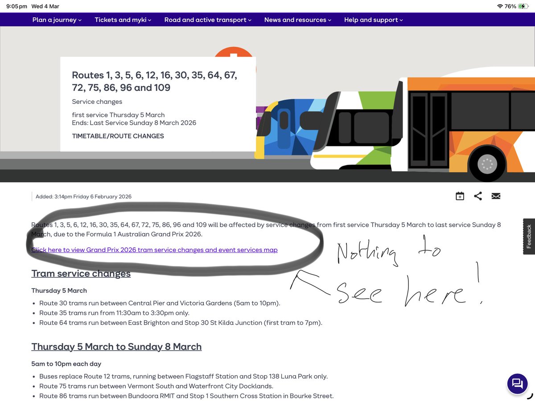The width and height of the screenshot is (535, 401).
Task: Select the first service Thursday 5 March text
Action: pyautogui.click(x=118, y=115)
